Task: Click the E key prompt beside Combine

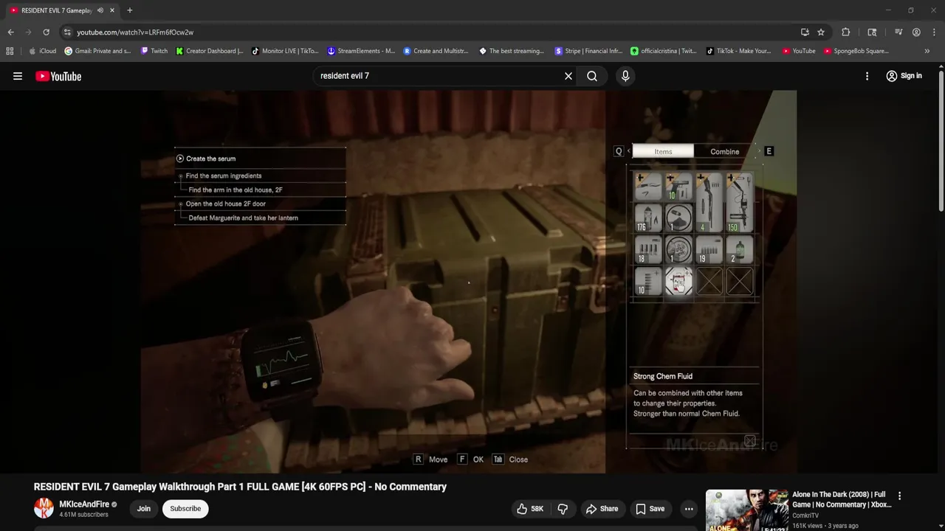Action: [x=769, y=151]
